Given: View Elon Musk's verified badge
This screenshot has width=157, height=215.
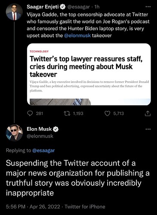Looking at the screenshot, I should (56, 129).
